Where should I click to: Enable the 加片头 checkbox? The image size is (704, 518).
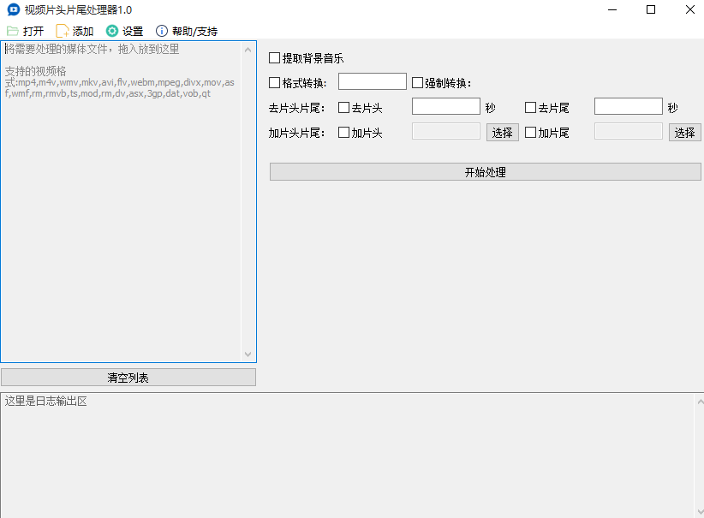[344, 133]
